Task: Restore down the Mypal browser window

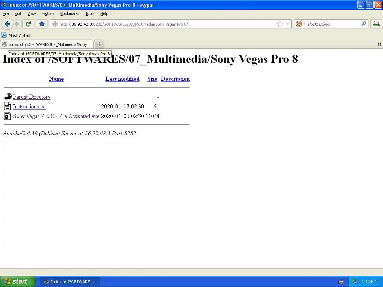Action: point(370,4)
